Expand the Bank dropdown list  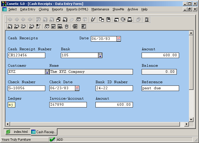(100, 55)
